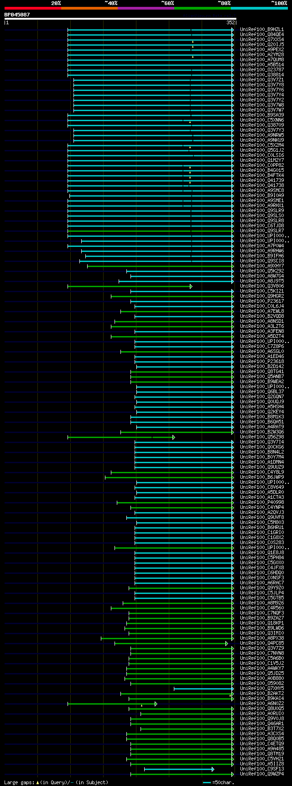Select the UniRef100_P23617 label

[262, 301]
